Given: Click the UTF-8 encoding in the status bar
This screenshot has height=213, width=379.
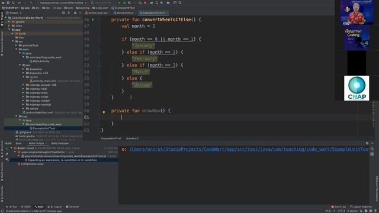Looking at the screenshot, I should pos(342,211).
